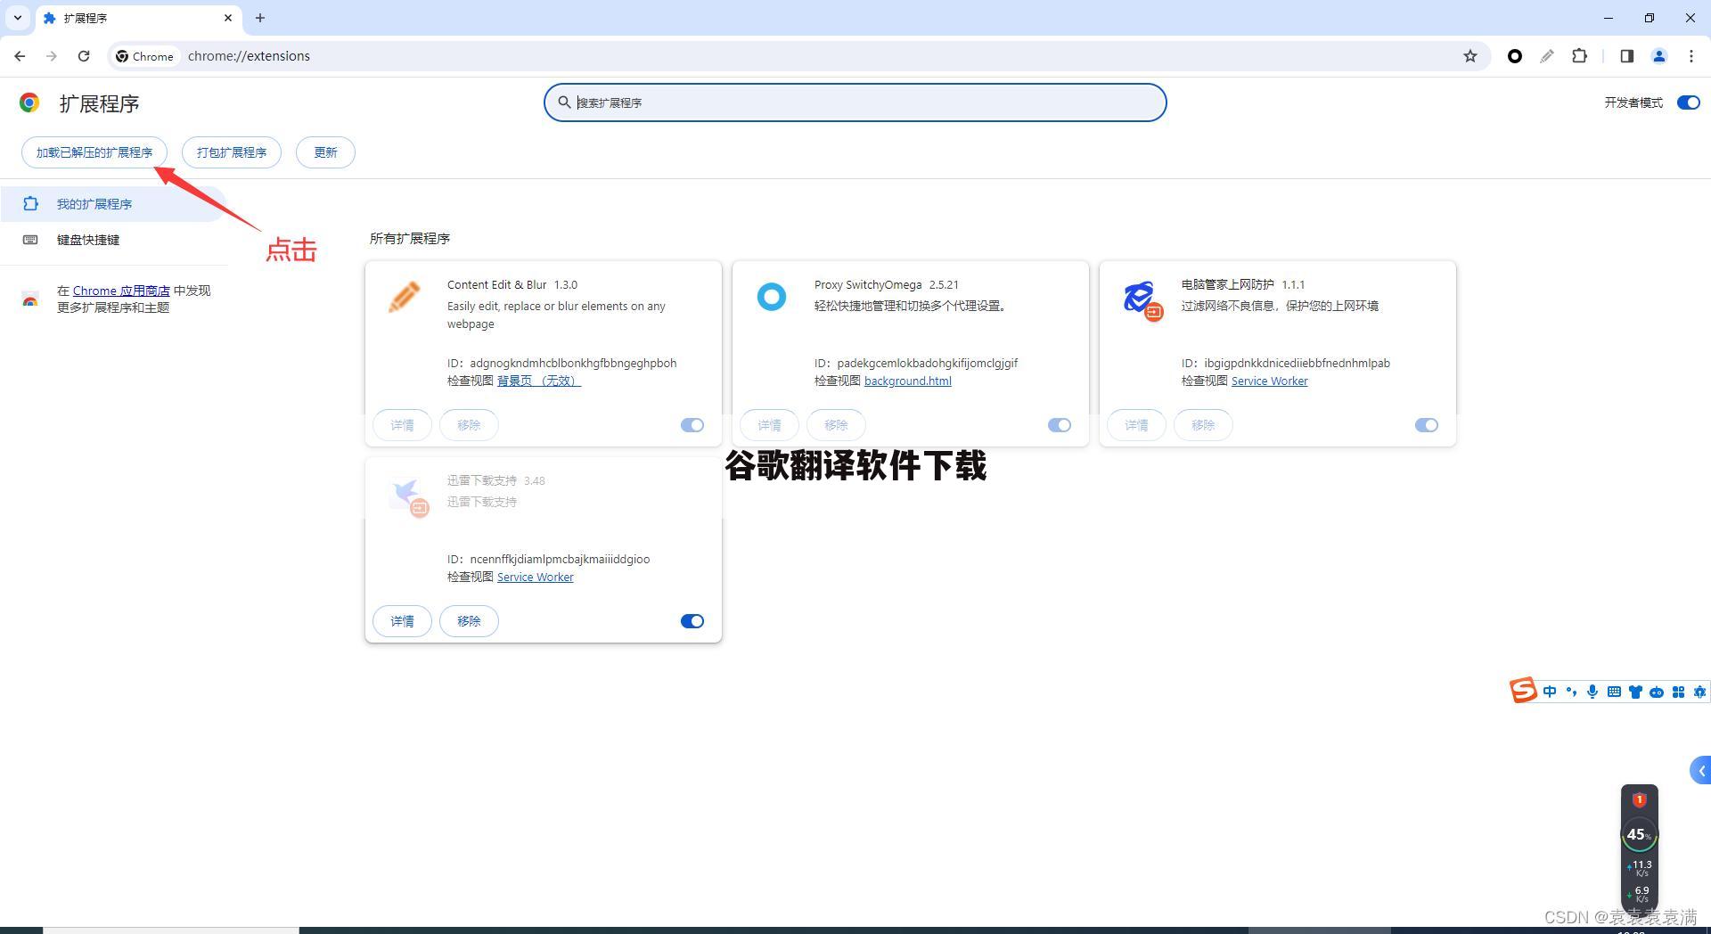
Task: Click Sogou punctuation mode icon
Action: point(1571,692)
